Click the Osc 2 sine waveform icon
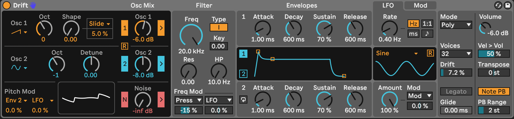Viewport: 514px width, 119px height. click(16, 68)
